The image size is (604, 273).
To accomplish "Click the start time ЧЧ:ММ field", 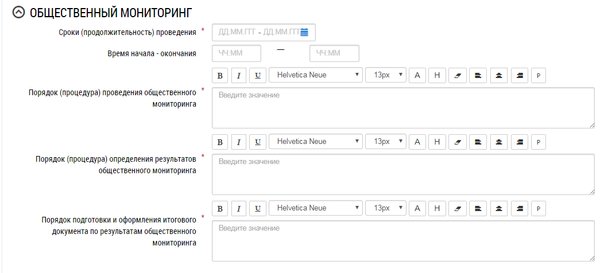I will click(x=237, y=53).
